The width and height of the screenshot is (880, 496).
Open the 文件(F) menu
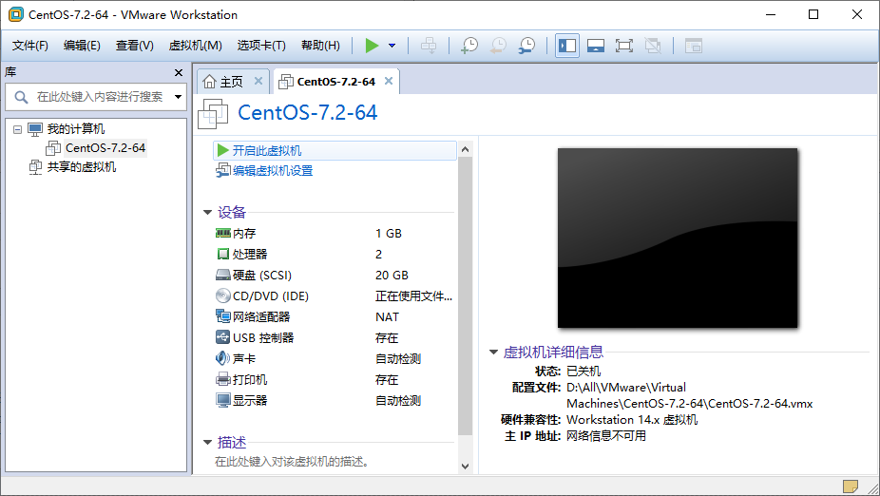pos(30,46)
